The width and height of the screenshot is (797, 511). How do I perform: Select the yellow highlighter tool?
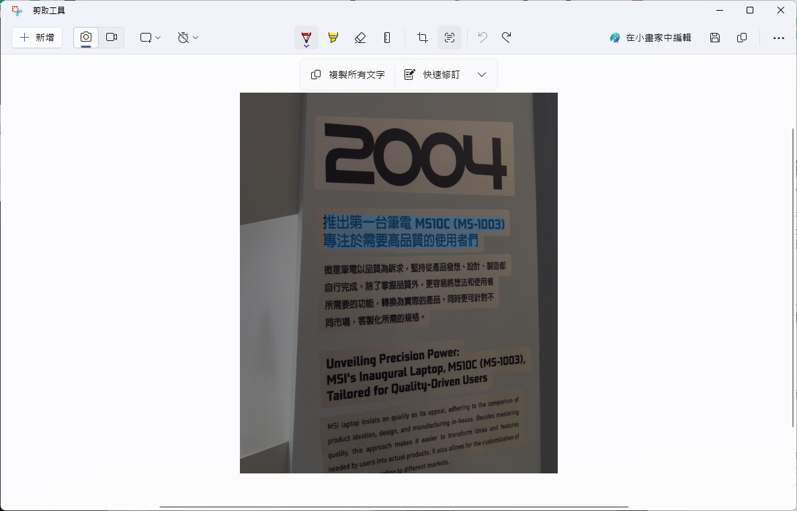point(333,38)
